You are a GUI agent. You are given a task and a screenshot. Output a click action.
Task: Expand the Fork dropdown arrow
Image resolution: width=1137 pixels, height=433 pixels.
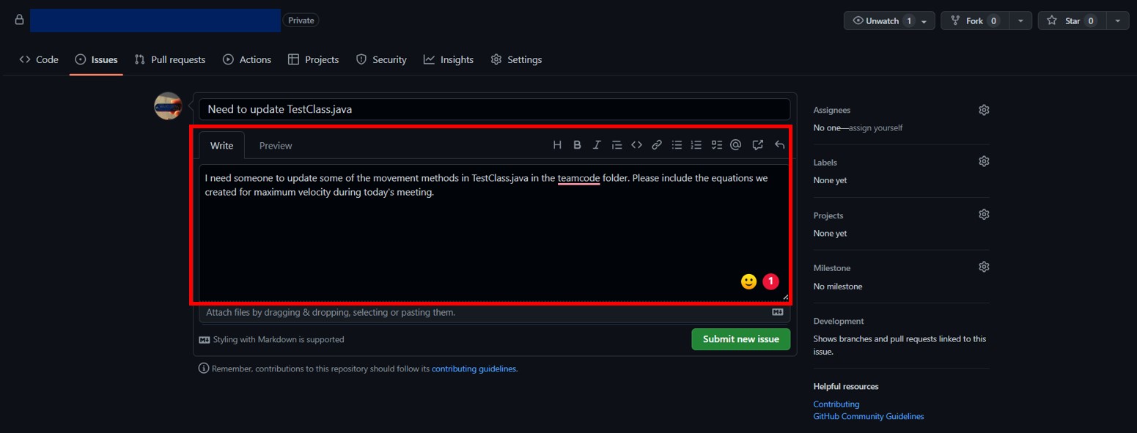point(1020,21)
